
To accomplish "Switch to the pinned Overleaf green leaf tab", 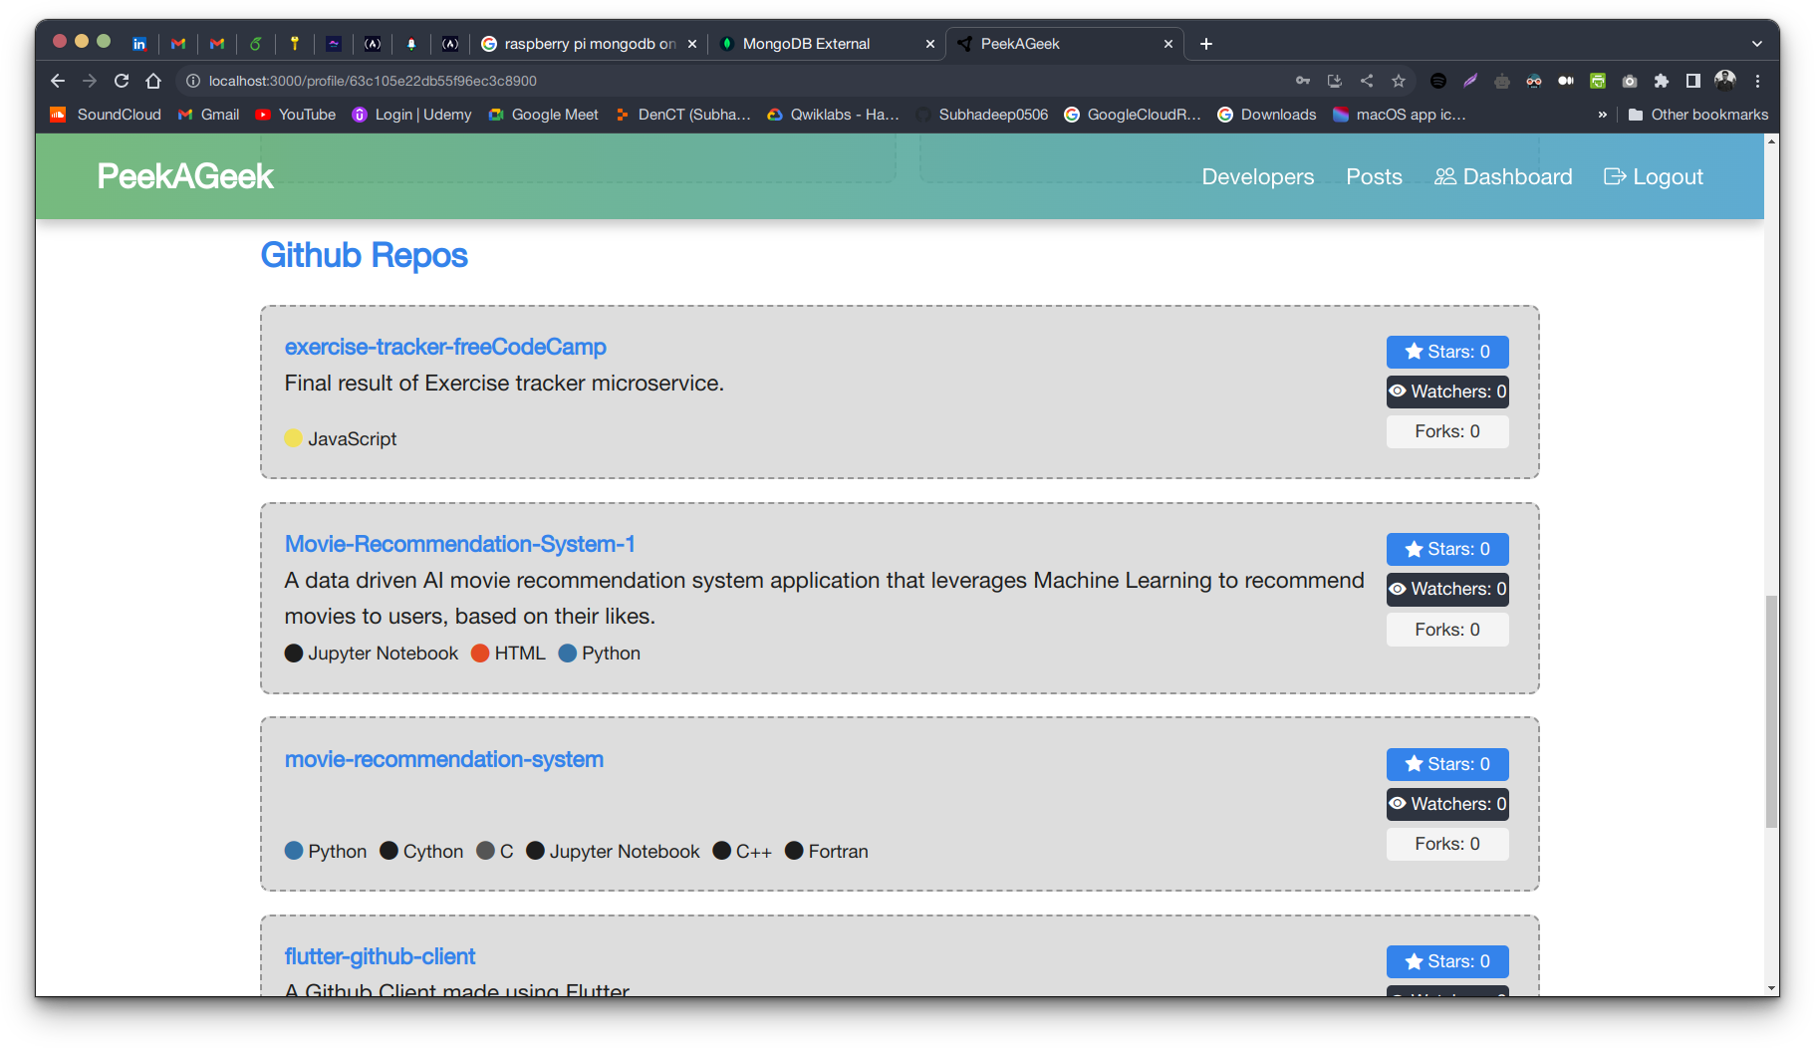I will [255, 44].
